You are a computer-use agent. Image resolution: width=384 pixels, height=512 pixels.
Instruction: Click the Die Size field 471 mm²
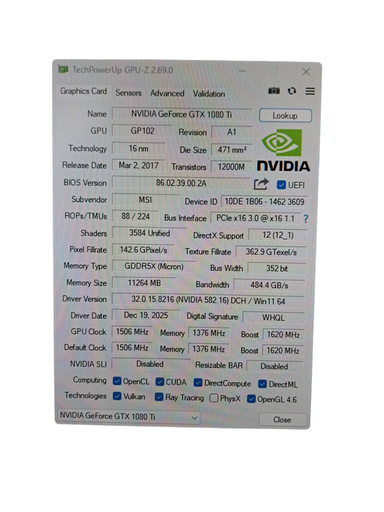click(x=232, y=150)
